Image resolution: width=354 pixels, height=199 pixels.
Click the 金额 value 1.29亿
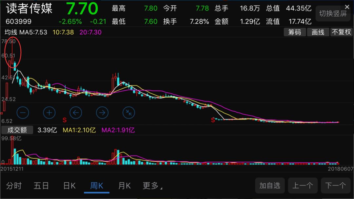[x=250, y=21]
